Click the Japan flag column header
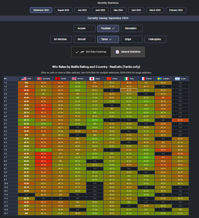 pyautogui.click(x=95, y=79)
